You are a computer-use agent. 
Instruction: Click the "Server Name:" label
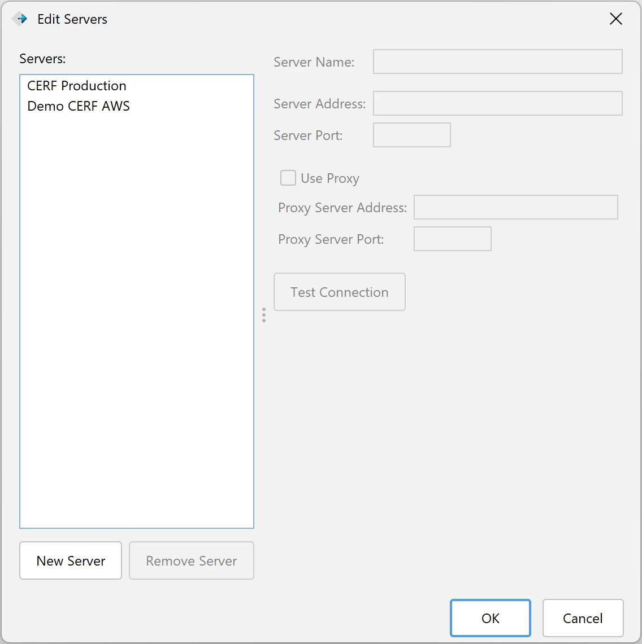click(314, 62)
